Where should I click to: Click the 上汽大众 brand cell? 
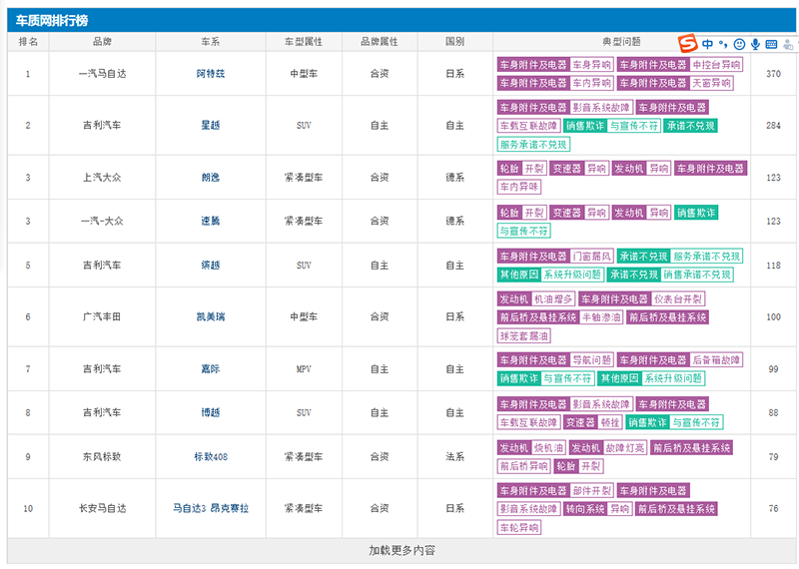[102, 178]
